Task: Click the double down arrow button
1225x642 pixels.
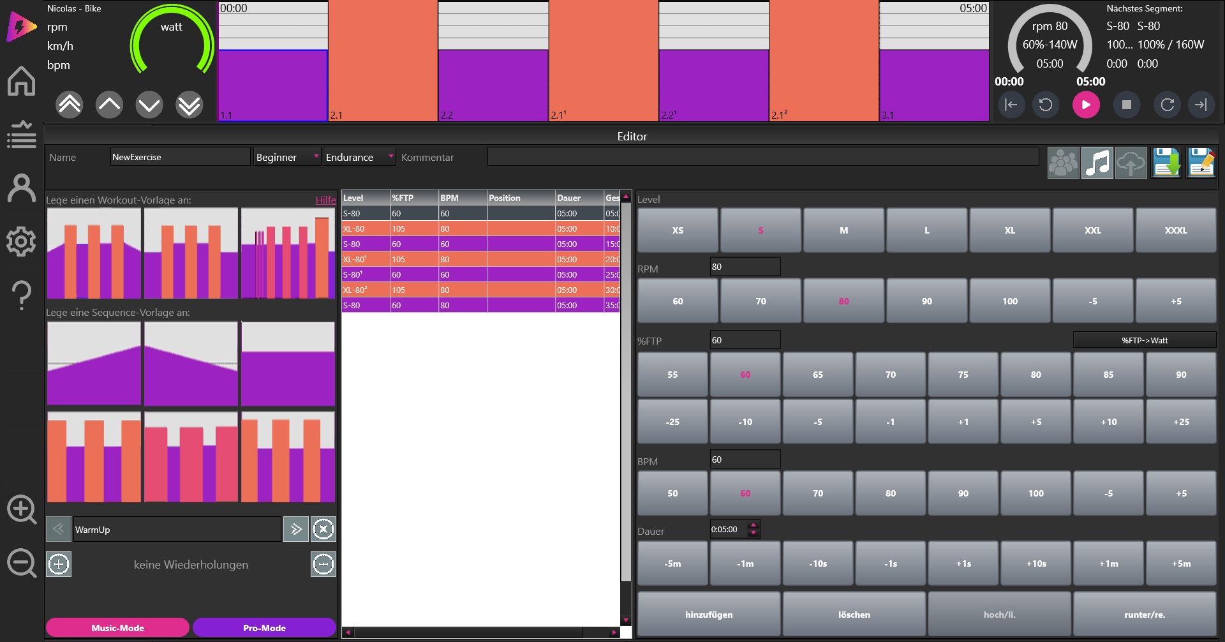Action: [x=189, y=105]
